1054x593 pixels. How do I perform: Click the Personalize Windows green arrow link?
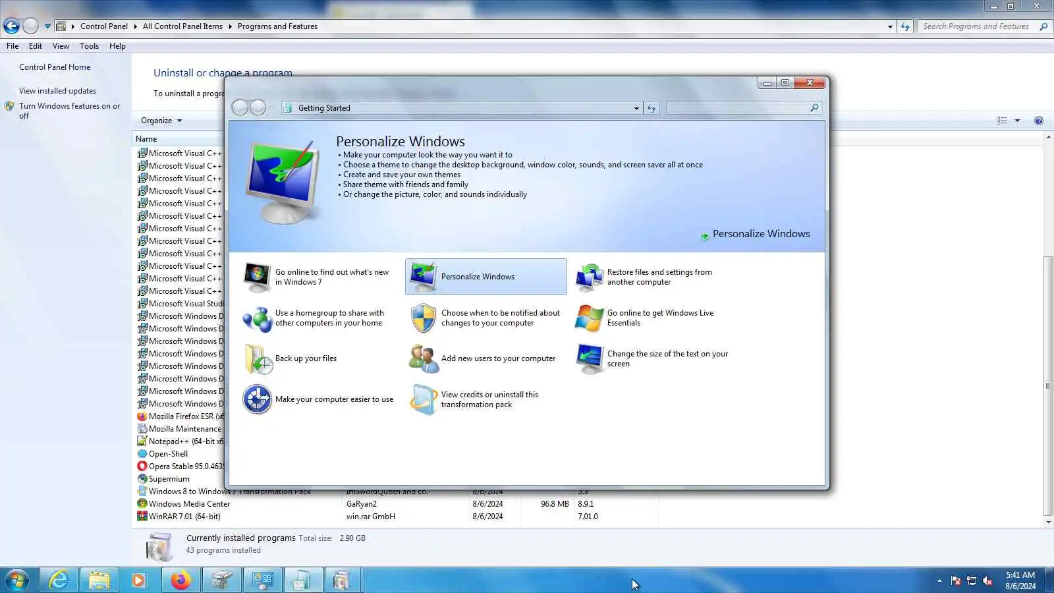756,234
